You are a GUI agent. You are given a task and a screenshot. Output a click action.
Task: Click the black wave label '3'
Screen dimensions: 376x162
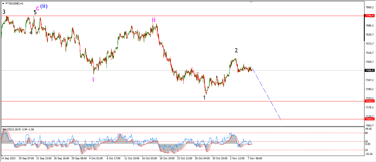click(4, 12)
